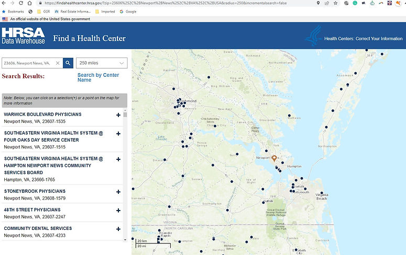The image size is (406, 255).
Task: Click the browser forward arrow
Action: click(x=12, y=3)
